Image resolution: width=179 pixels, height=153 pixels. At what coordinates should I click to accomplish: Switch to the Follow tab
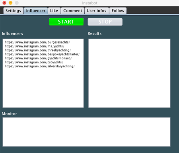click(118, 11)
